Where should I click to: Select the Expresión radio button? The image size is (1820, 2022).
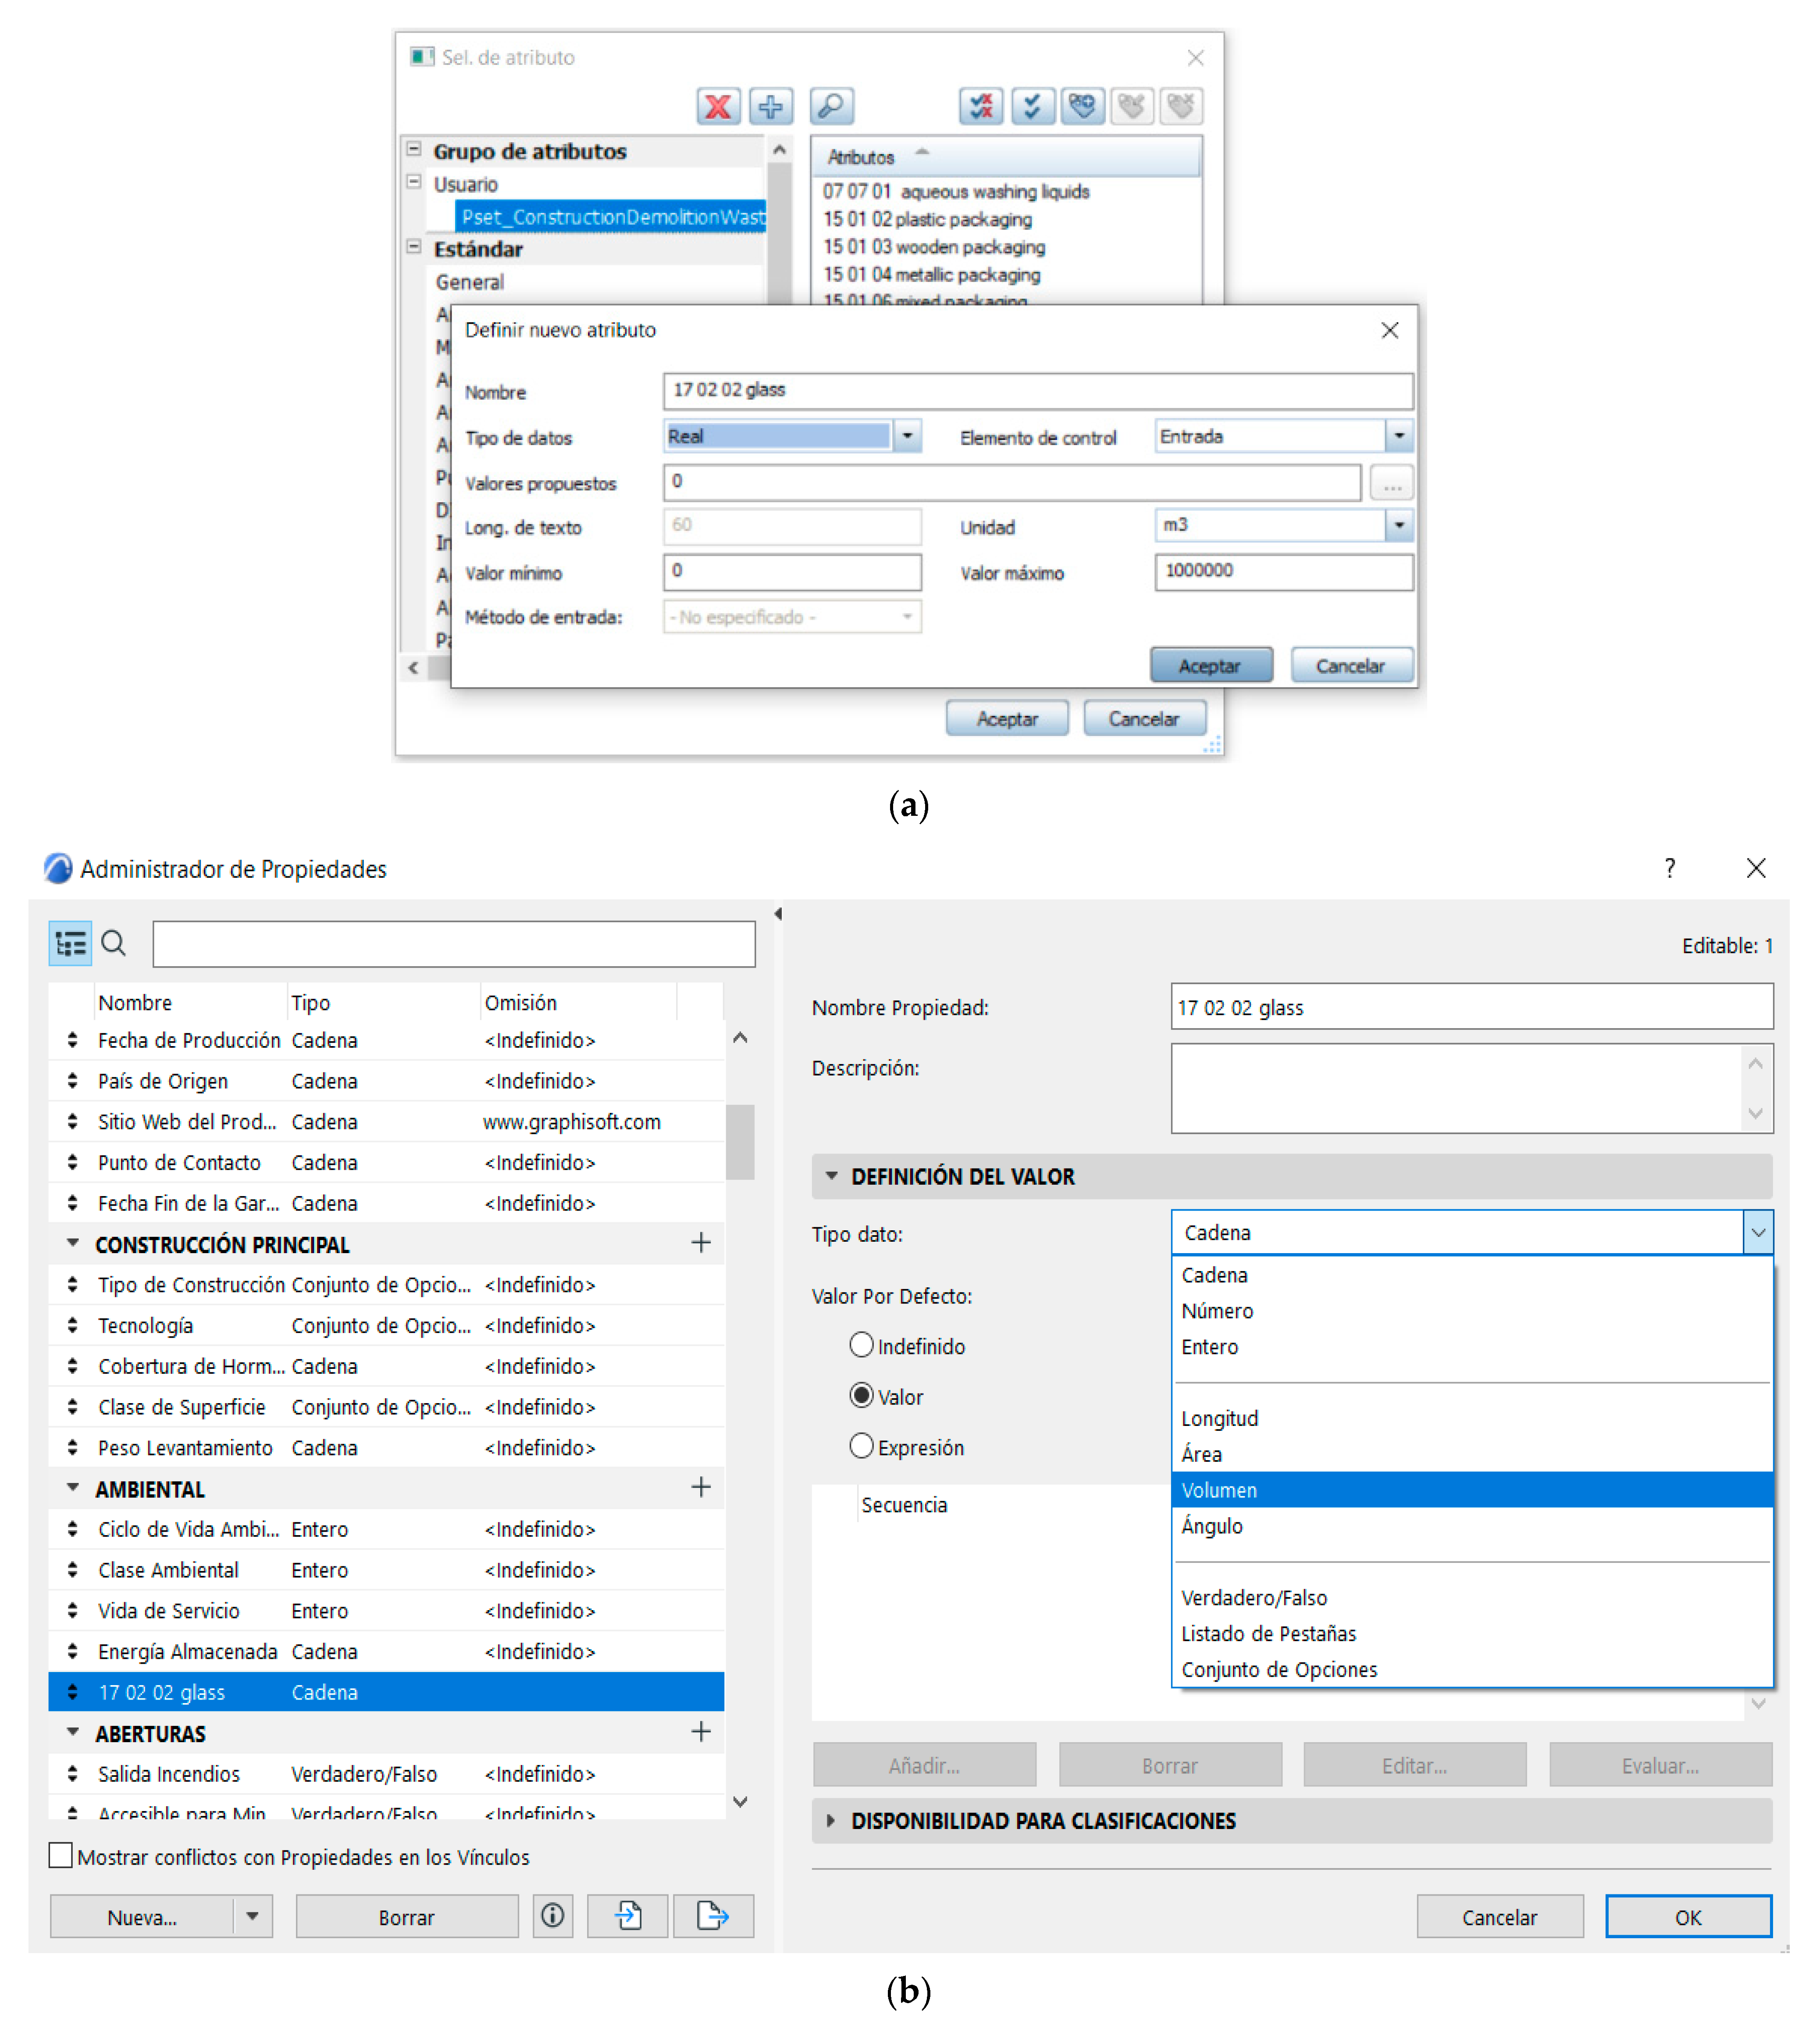coord(861,1447)
